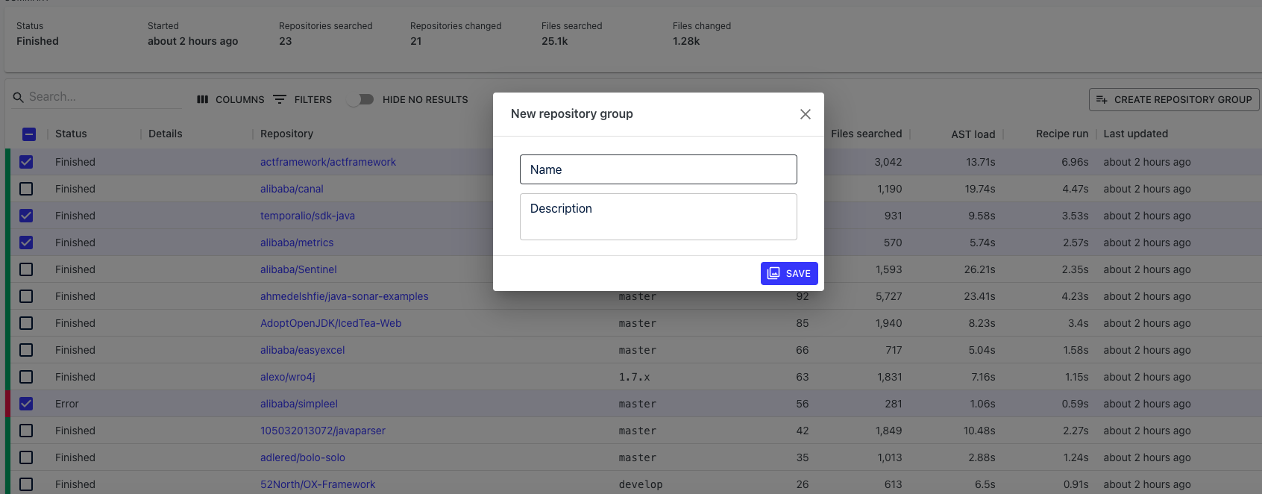Uncheck the actframework/actframework row checkbox

[x=26, y=162]
